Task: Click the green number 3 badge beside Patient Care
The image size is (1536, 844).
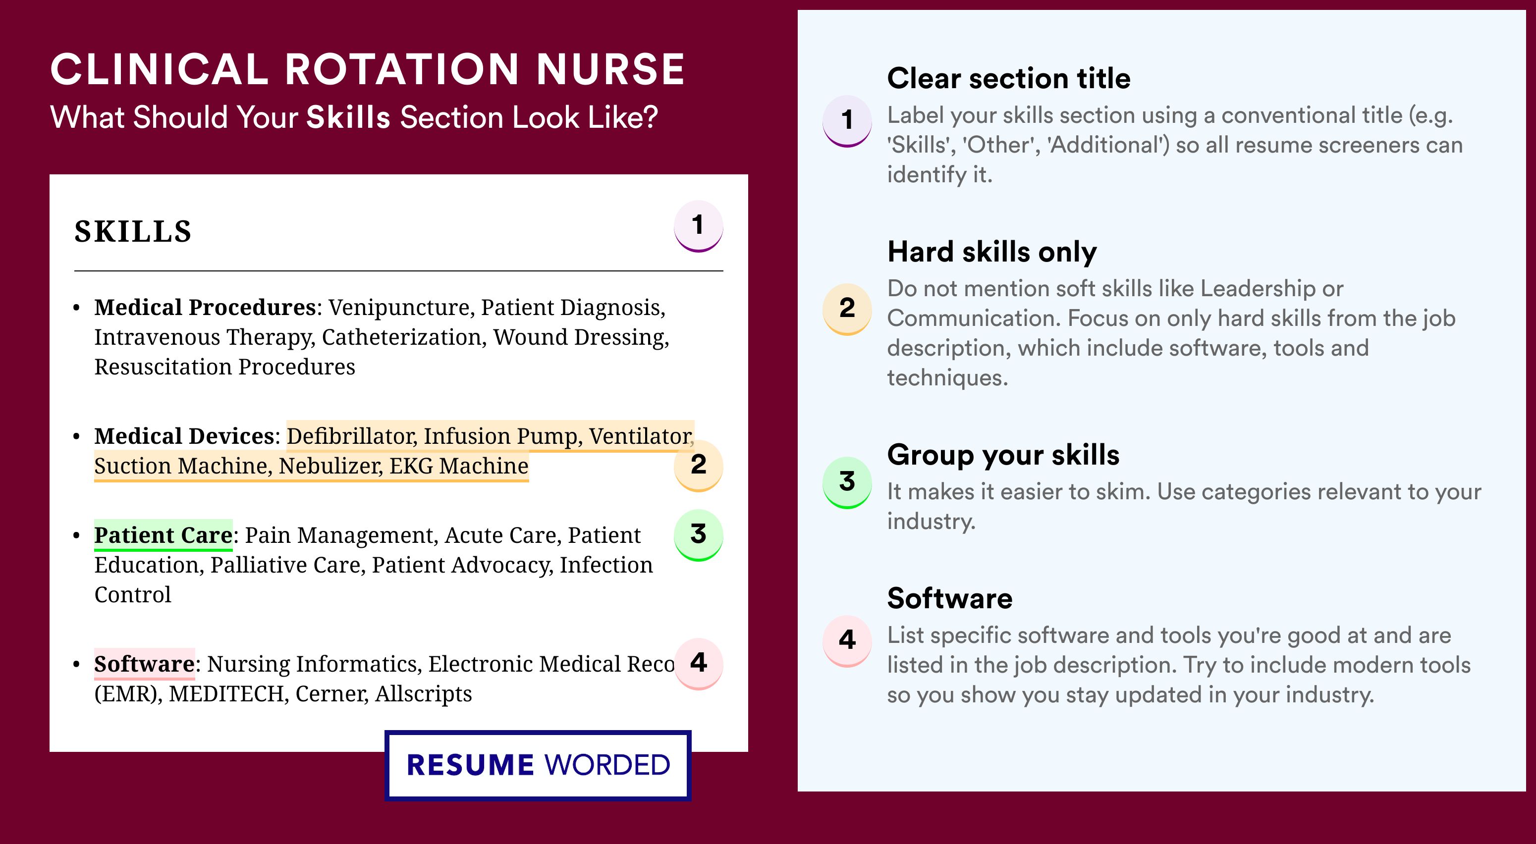Action: pos(698,534)
